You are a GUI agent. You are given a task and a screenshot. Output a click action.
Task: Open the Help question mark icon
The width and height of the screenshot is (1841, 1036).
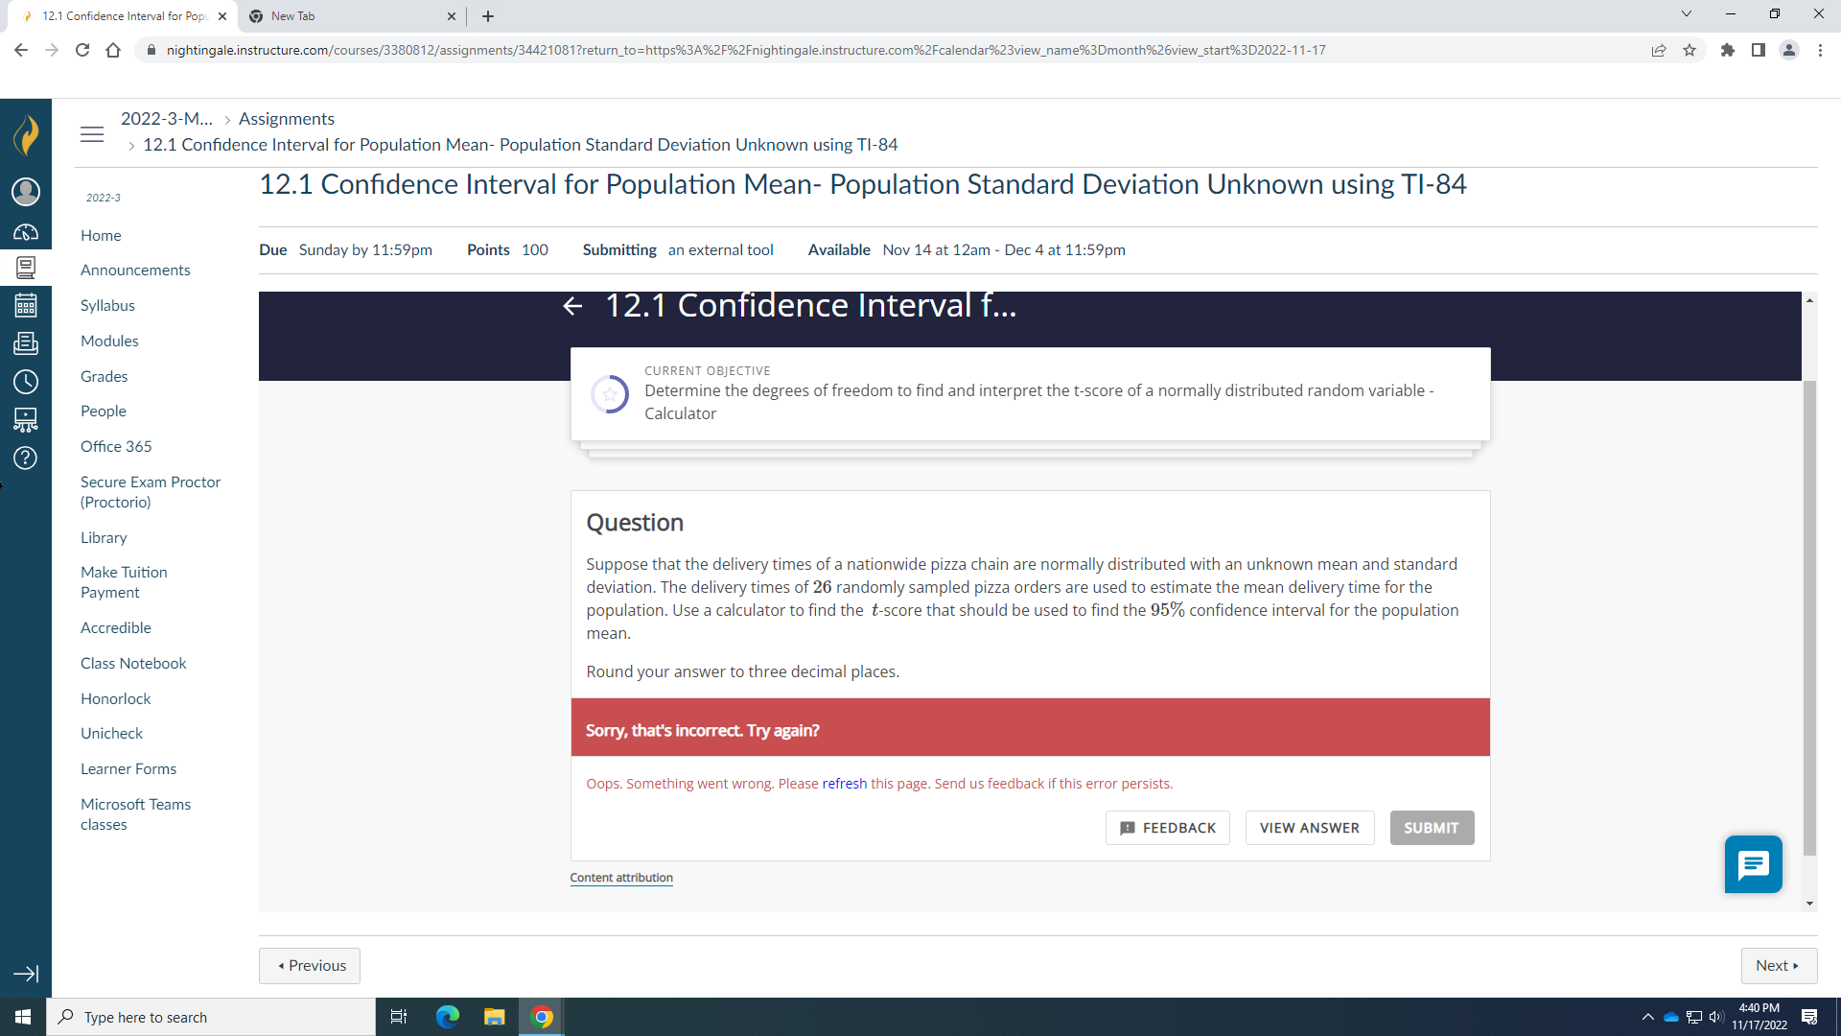26,458
